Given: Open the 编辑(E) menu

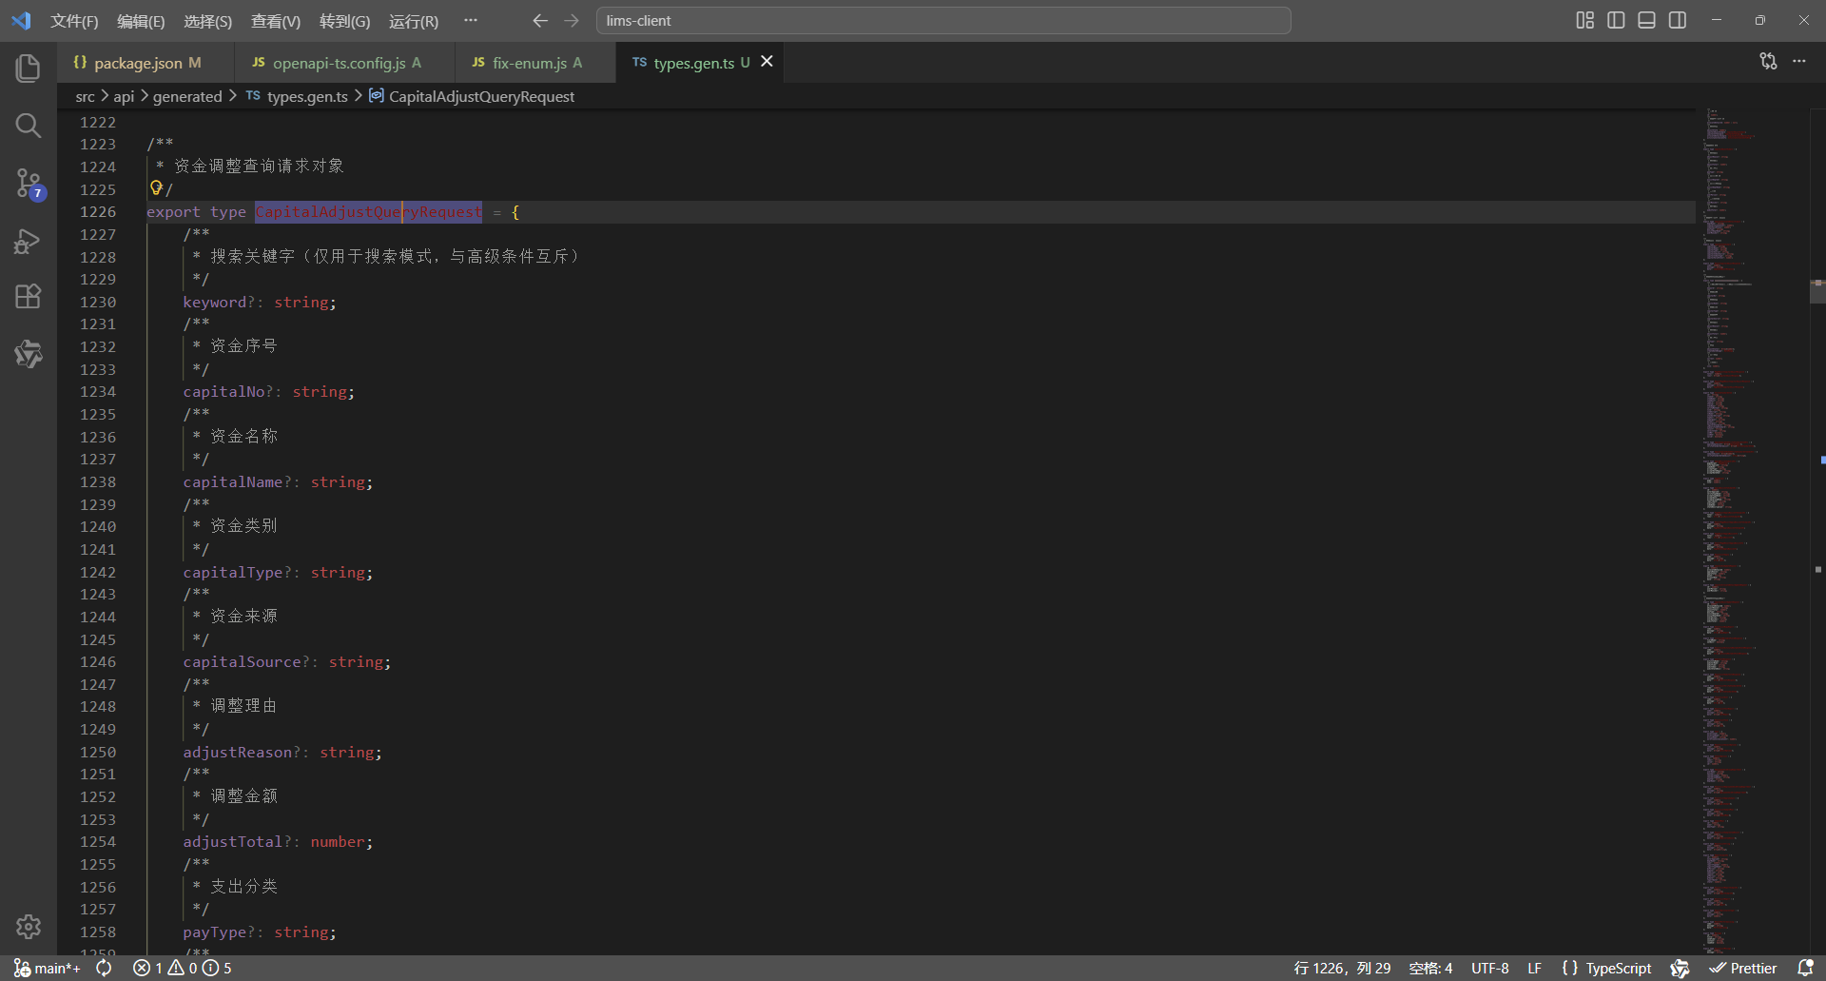Looking at the screenshot, I should tap(141, 21).
